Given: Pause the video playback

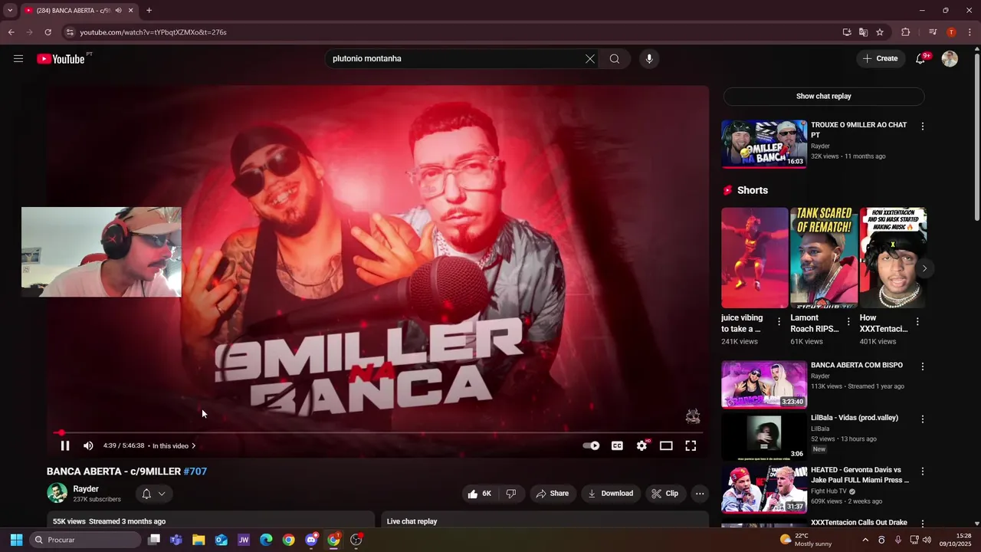Looking at the screenshot, I should [65, 445].
